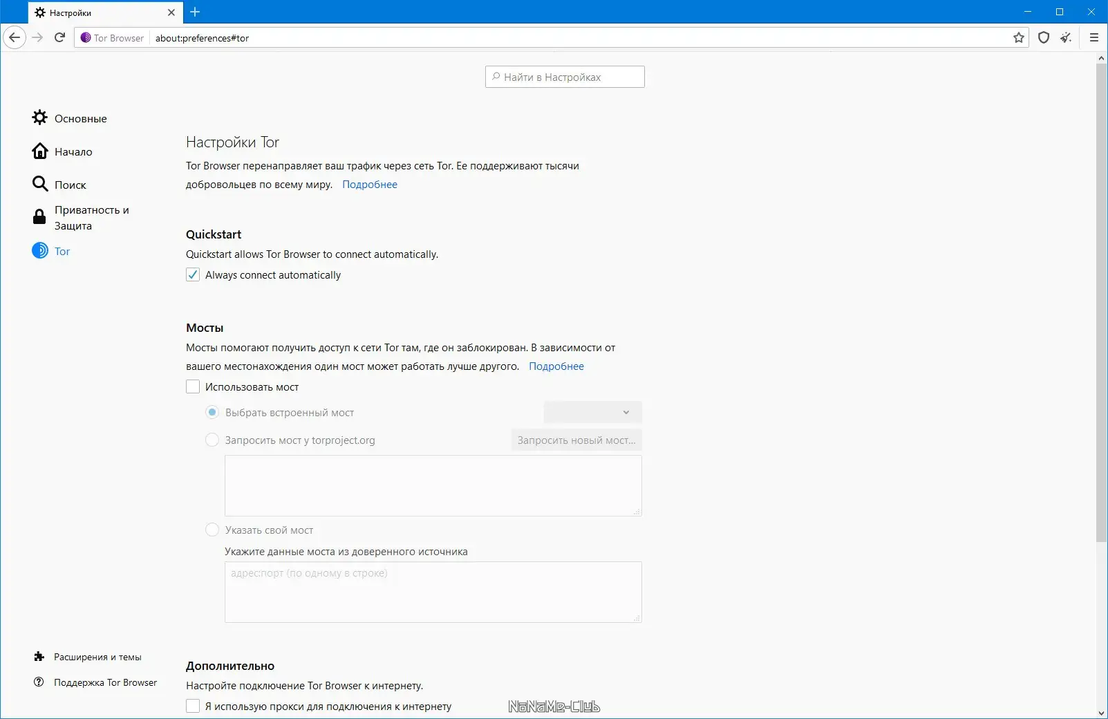Select the Tor settings category
This screenshot has height=719, width=1108.
(x=50, y=251)
